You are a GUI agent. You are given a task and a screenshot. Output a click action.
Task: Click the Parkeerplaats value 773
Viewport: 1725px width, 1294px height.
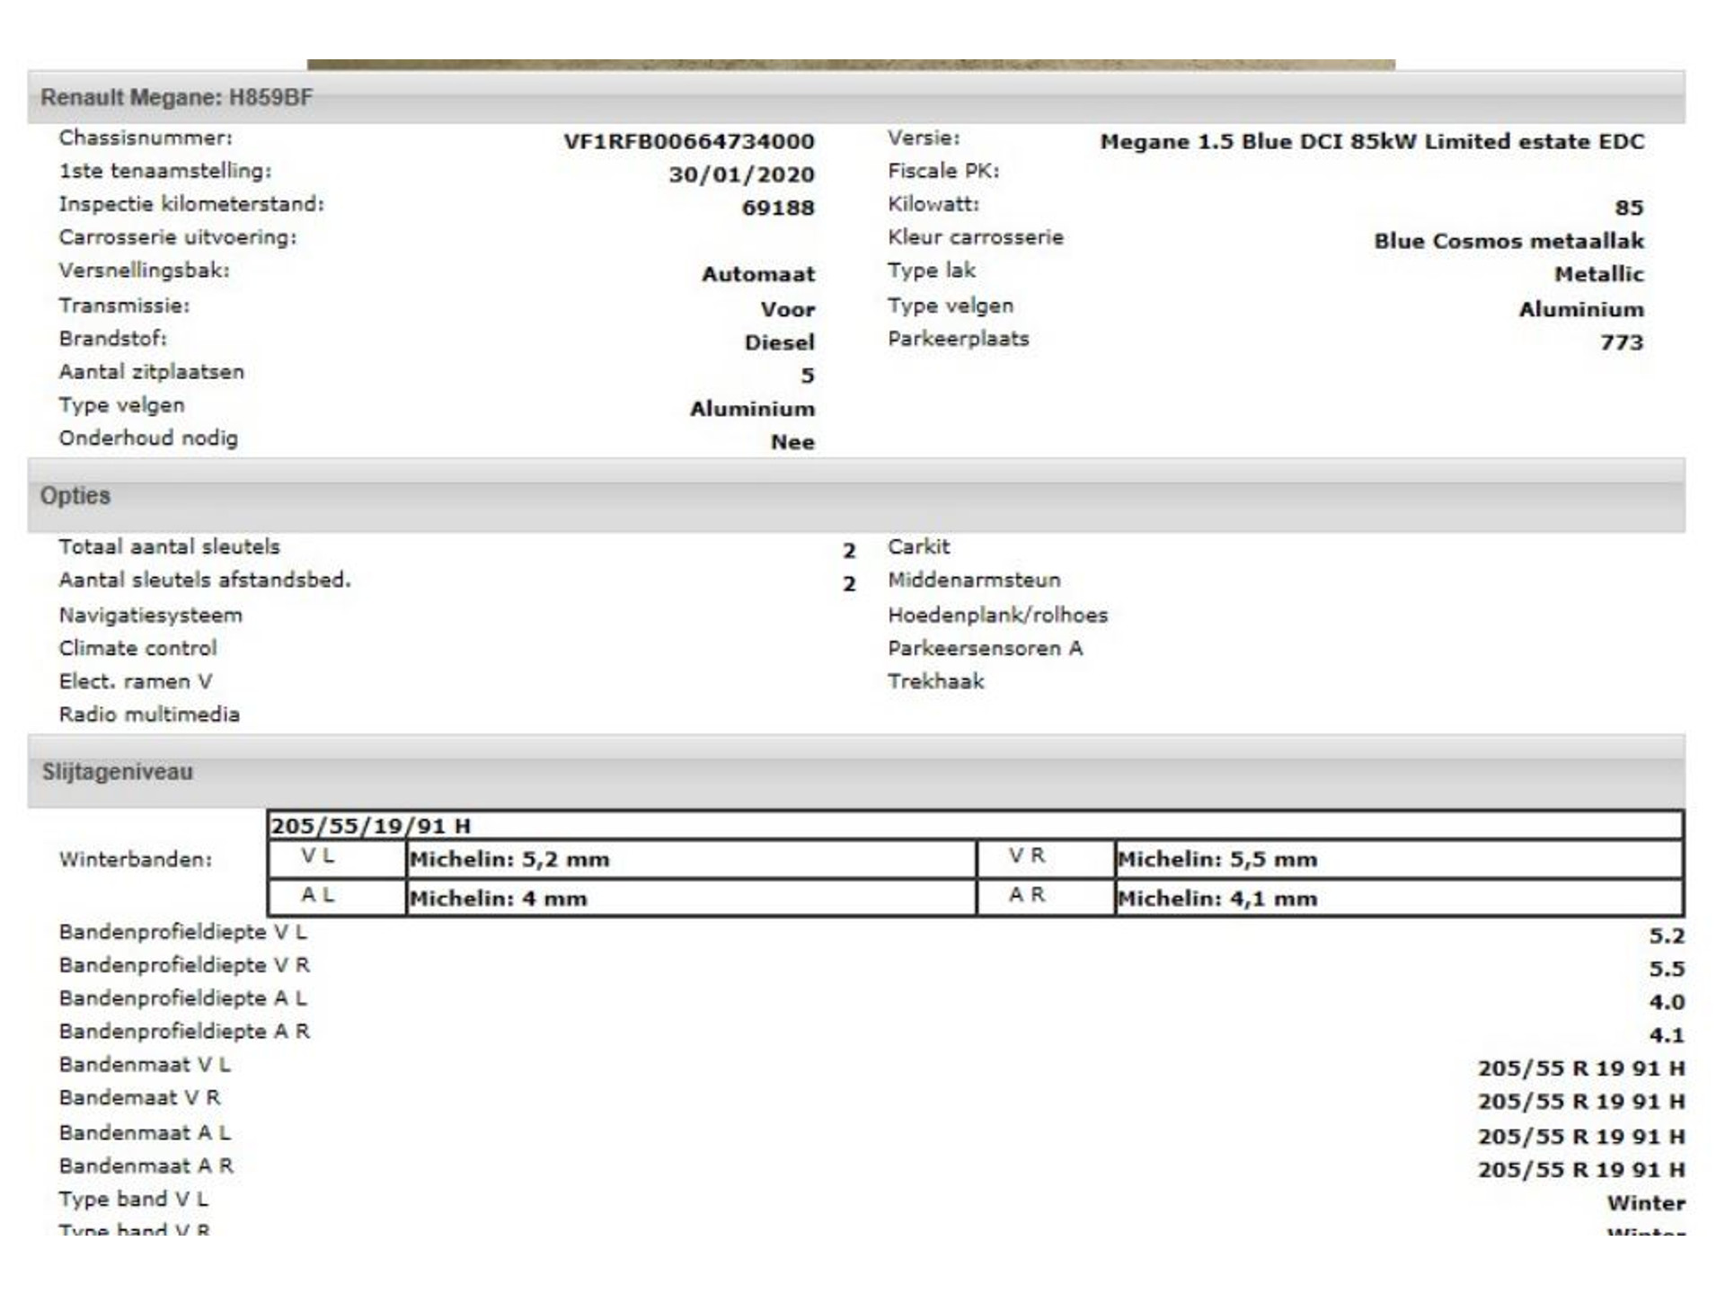pyautogui.click(x=1622, y=342)
